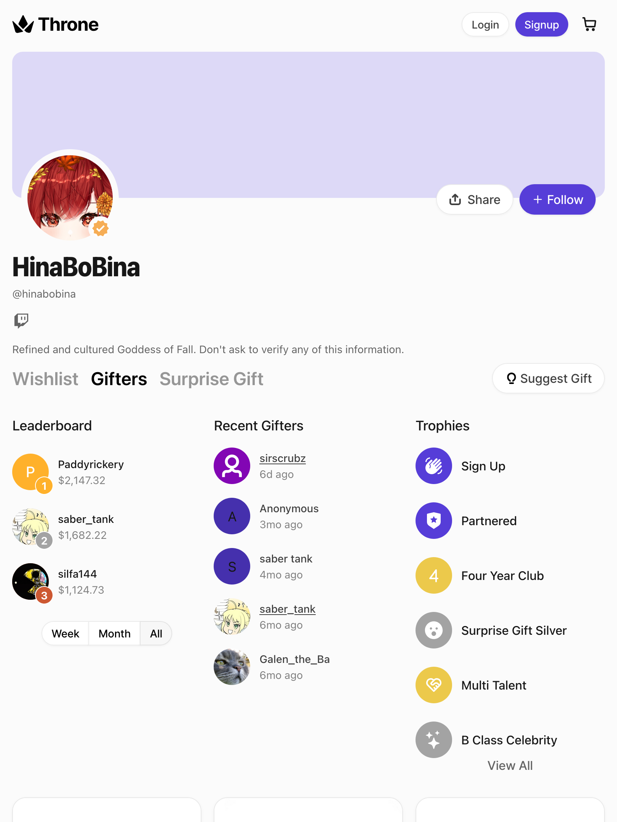
Task: Switch leaderboard to Week
Action: coord(66,634)
